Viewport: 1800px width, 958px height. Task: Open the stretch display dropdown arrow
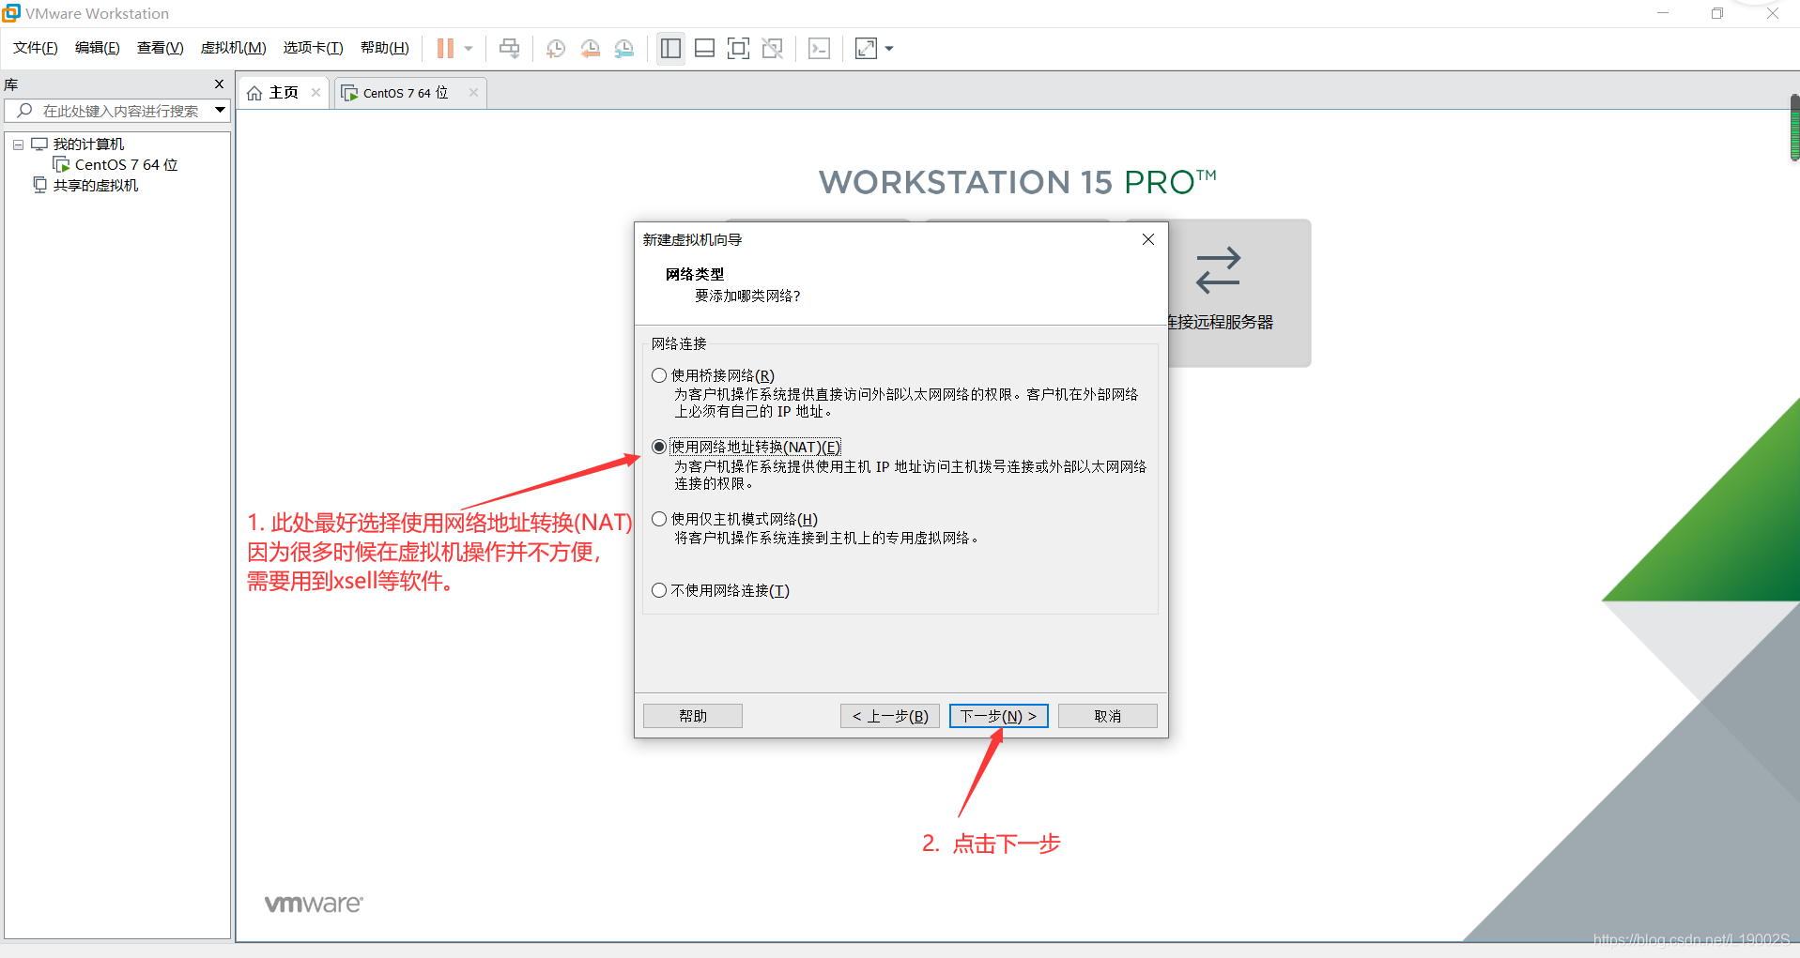(889, 48)
